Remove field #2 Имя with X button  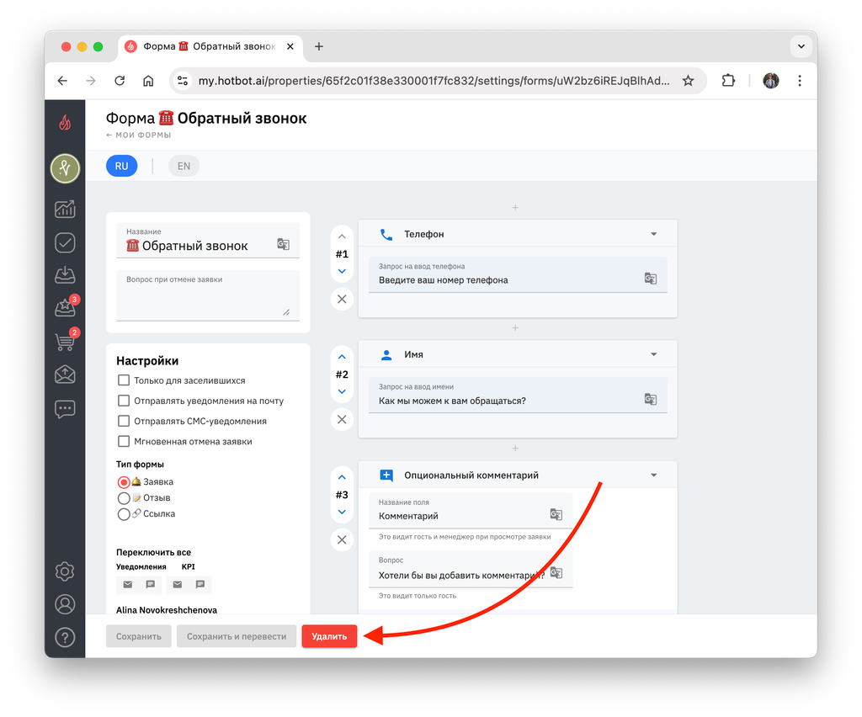click(x=342, y=419)
